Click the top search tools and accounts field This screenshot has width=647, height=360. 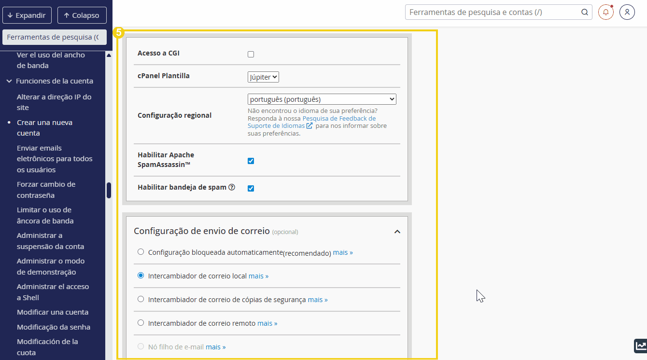click(x=492, y=13)
